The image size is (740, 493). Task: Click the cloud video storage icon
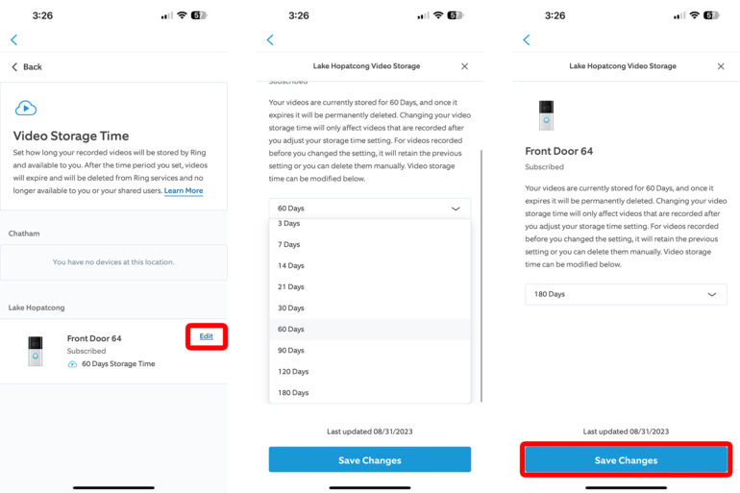[26, 109]
